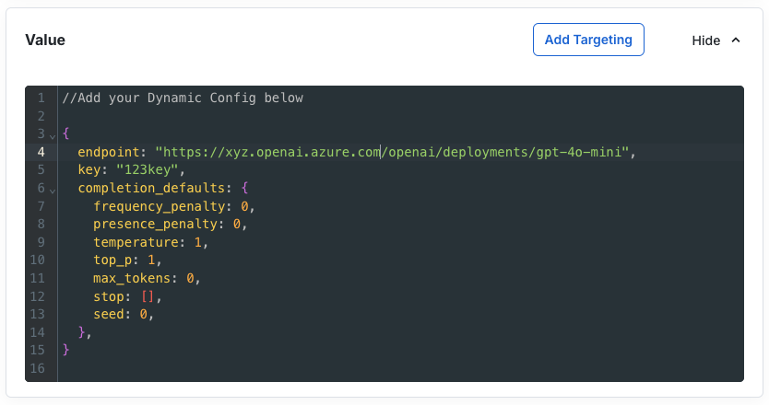This screenshot has width=769, height=405.
Task: Click the max_tokens: 0 line
Action: (x=147, y=278)
